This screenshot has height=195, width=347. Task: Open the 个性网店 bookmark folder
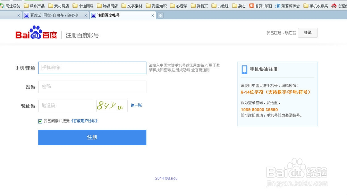tap(83, 6)
